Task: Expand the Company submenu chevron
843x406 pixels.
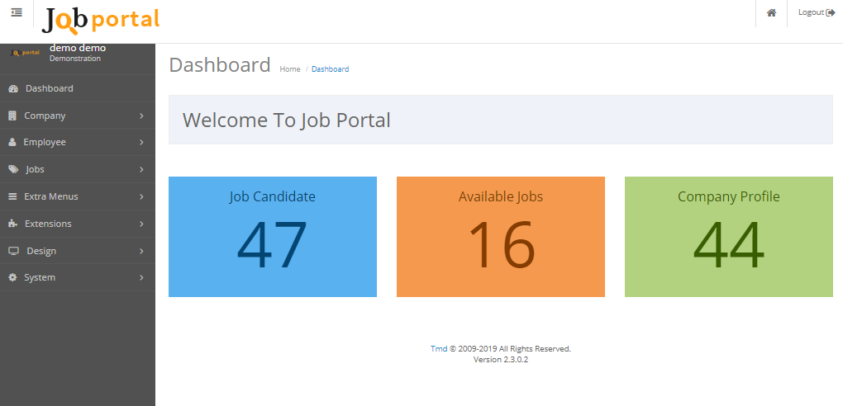Action: (x=141, y=116)
